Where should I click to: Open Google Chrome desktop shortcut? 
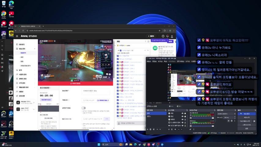4,14
